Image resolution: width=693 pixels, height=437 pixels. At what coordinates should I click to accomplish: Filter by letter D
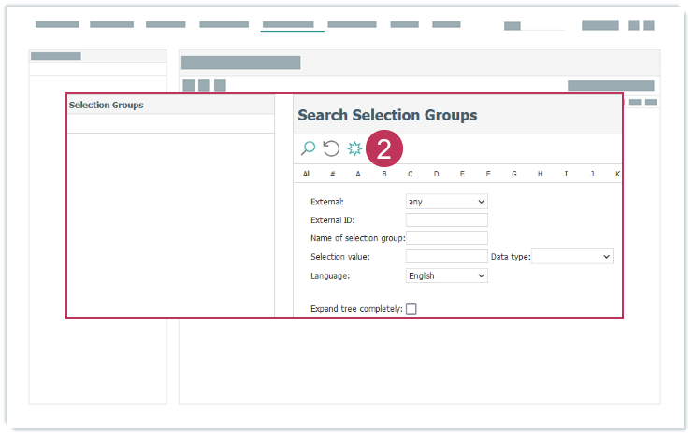pos(436,174)
